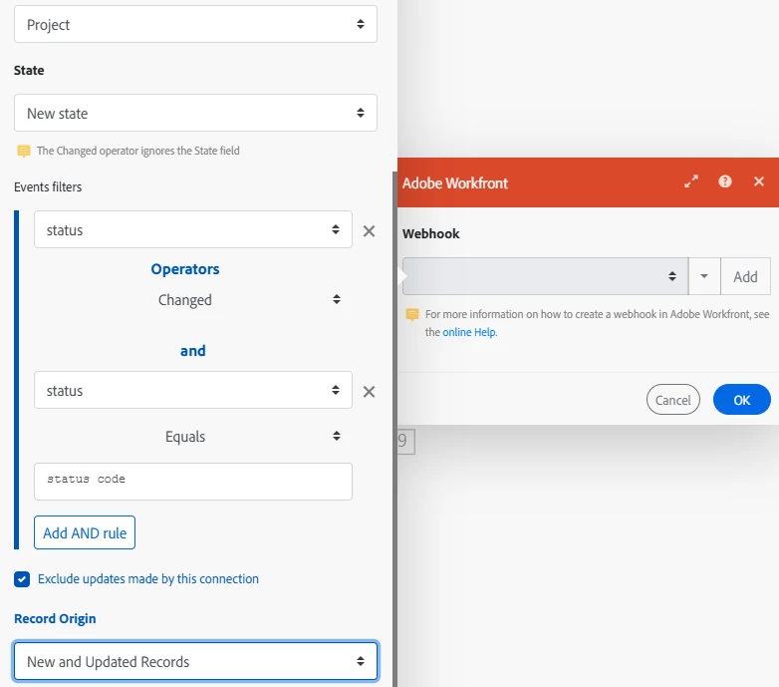Change the Changed operator dropdown

click(193, 300)
